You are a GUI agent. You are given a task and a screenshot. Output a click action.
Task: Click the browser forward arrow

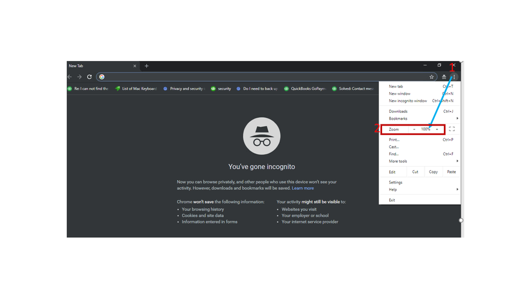[79, 77]
